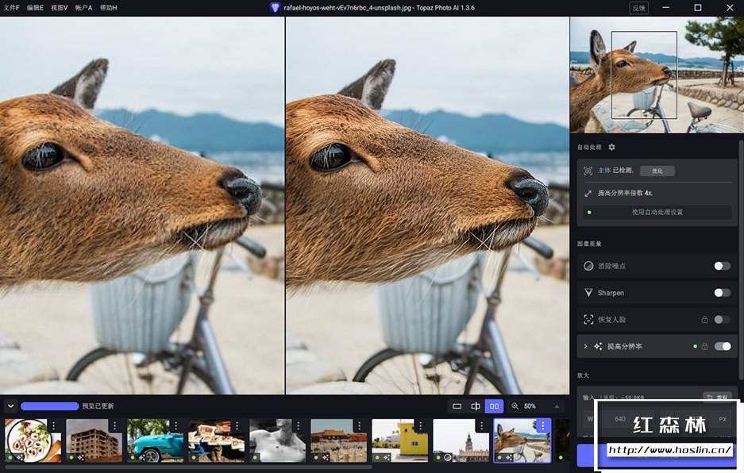Open the autopilot settings gear icon
744x473 pixels.
pyautogui.click(x=611, y=148)
